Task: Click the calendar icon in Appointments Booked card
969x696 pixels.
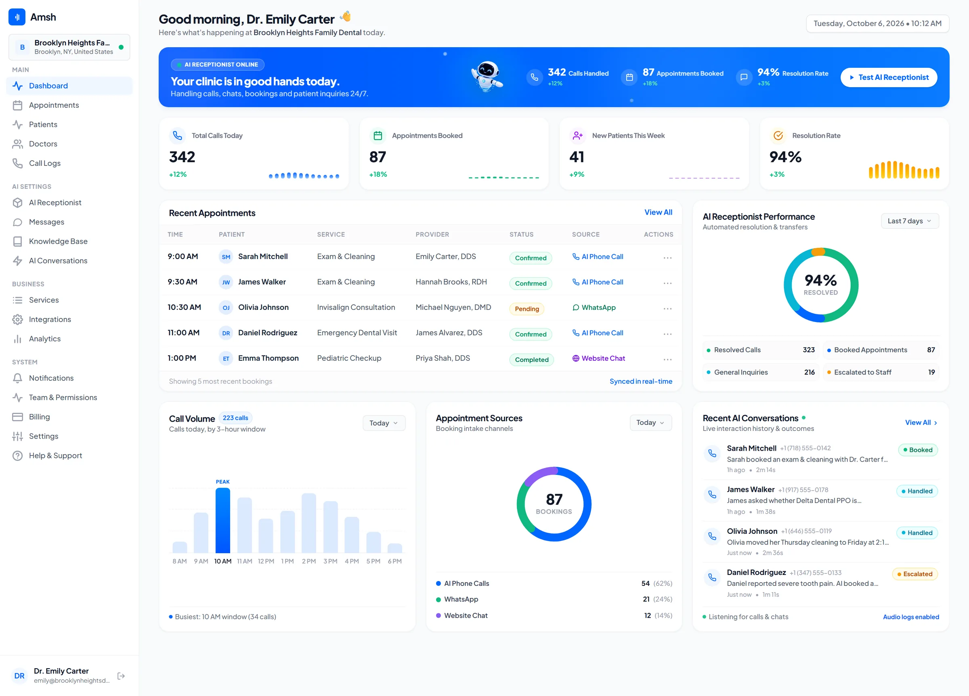Action: (x=378, y=135)
